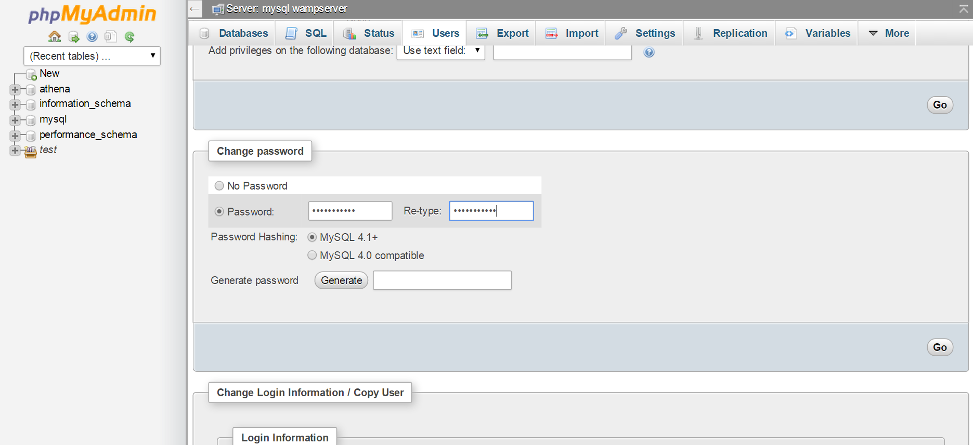Click the mysql database icon
Image resolution: width=973 pixels, height=445 pixels.
click(x=31, y=120)
